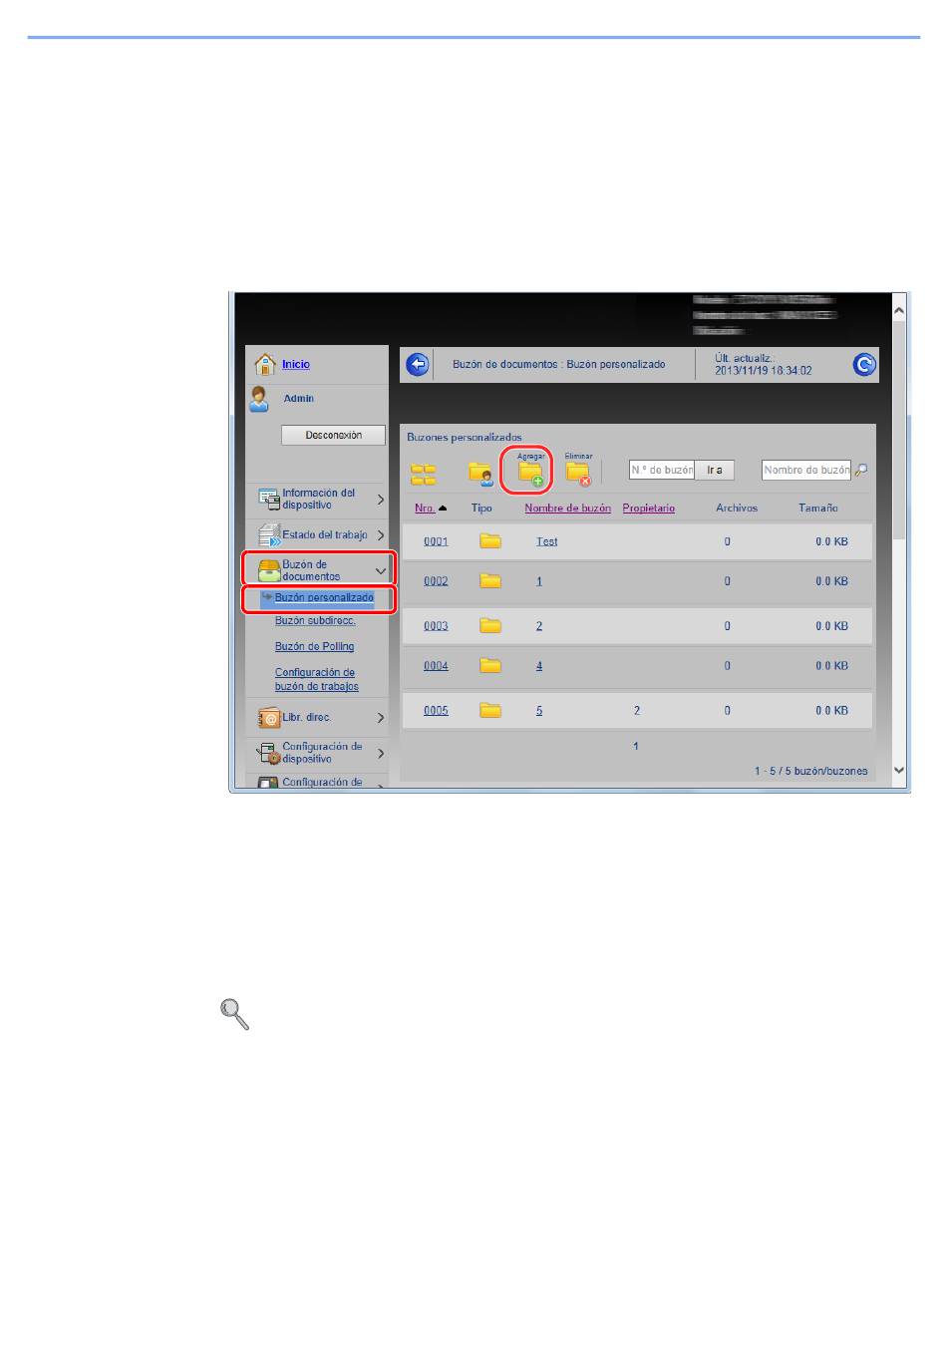Open Buzón de Polling menu item
The image size is (947, 1366).
point(314,647)
